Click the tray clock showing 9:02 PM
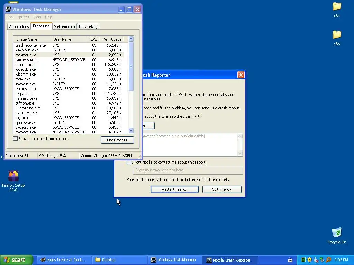This screenshot has height=265, width=354. point(341,260)
